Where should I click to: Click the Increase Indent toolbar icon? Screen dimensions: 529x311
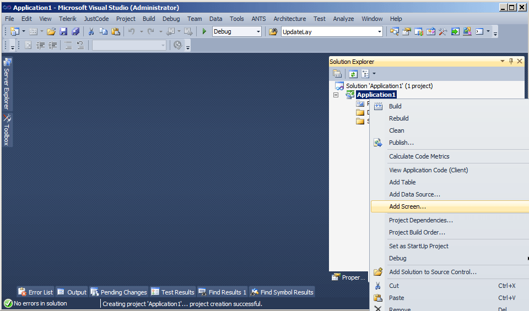pos(53,45)
